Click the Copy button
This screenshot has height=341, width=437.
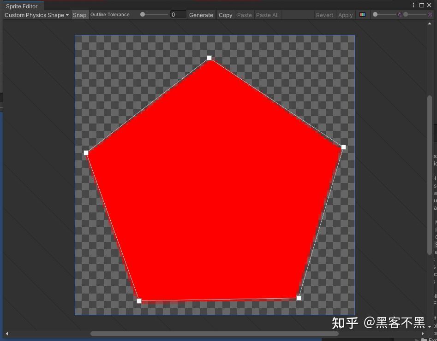tap(225, 15)
